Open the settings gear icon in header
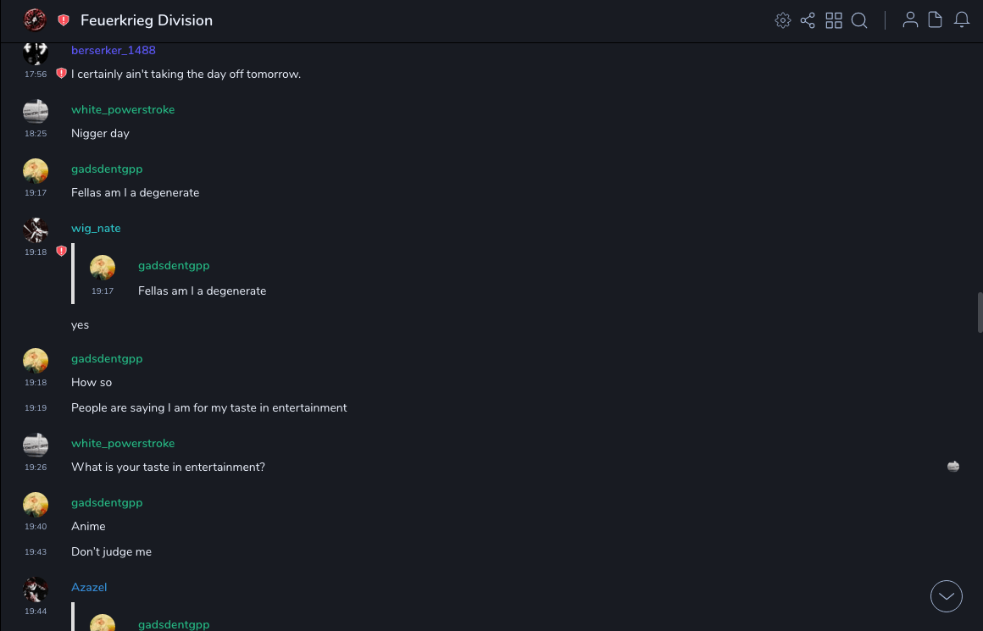983x631 pixels. click(783, 20)
